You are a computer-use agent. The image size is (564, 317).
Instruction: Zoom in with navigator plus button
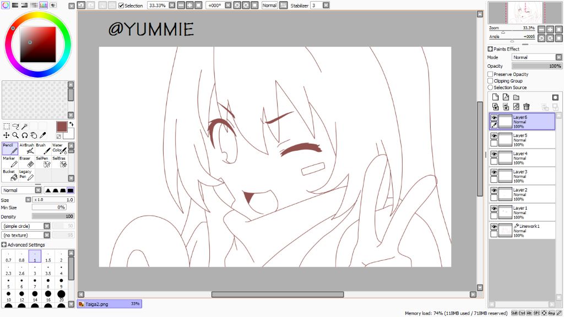tap(550, 30)
